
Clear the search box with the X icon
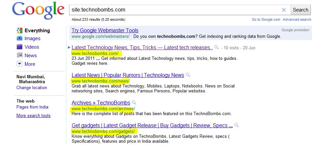pos(284,10)
